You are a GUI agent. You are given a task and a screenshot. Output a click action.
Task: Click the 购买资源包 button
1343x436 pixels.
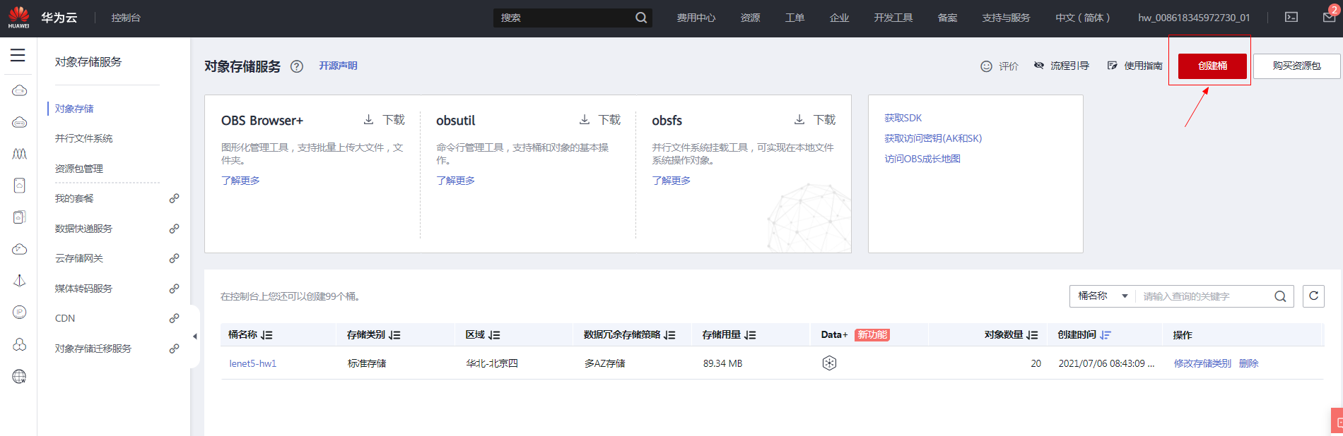pos(1297,66)
